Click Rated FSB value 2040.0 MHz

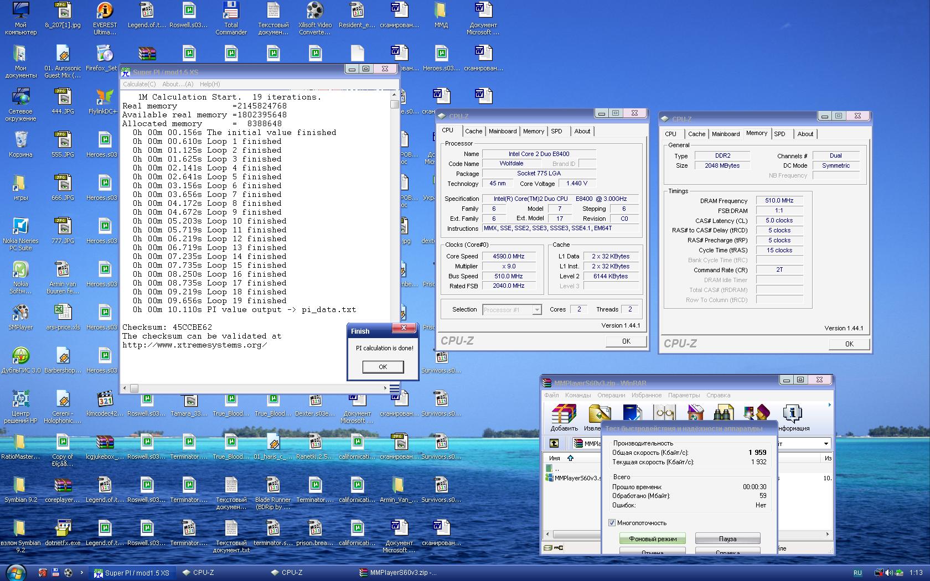click(508, 286)
